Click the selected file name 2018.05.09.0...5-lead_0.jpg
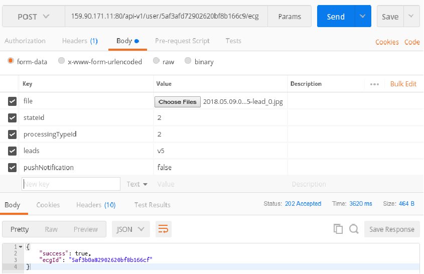This screenshot has width=424, height=274. click(243, 102)
